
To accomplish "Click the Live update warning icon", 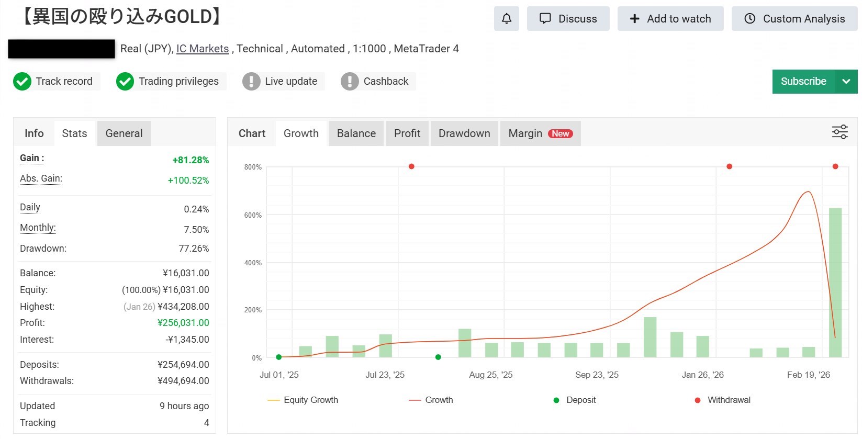I will coord(251,82).
